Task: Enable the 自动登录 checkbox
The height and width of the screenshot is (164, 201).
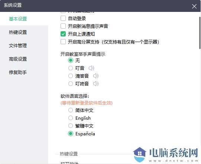Action: point(63,18)
